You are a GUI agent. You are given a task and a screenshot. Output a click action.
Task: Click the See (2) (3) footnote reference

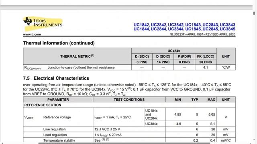pos(102,140)
